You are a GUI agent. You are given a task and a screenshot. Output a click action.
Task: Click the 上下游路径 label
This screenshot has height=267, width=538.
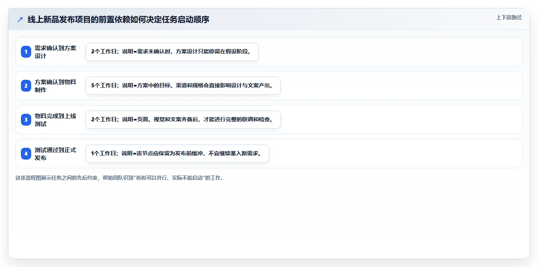click(x=509, y=17)
